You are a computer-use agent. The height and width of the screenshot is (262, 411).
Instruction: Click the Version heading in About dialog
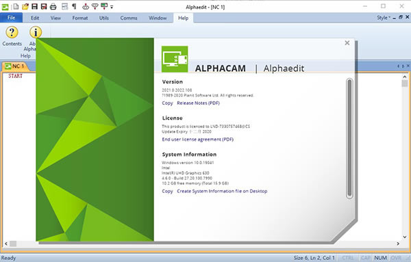pyautogui.click(x=172, y=81)
